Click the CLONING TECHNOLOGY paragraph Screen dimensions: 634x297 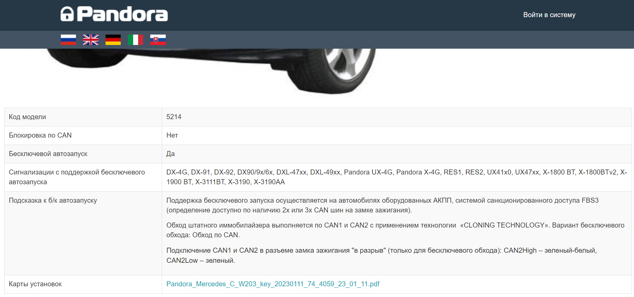click(x=395, y=230)
